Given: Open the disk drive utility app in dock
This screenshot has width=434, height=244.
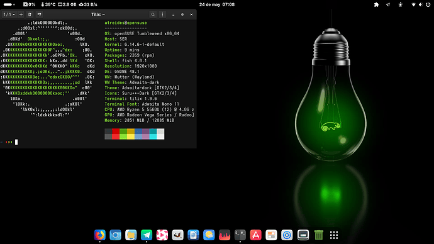Looking at the screenshot, I should [x=303, y=235].
